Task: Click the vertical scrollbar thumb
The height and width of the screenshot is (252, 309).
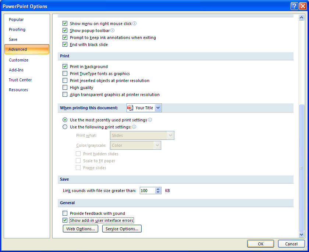Action: tap(301, 167)
